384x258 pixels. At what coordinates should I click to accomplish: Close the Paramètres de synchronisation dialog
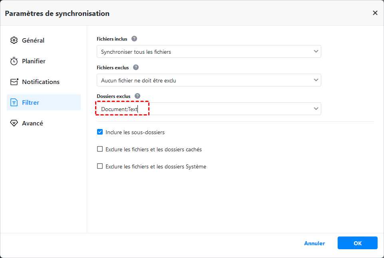375,13
